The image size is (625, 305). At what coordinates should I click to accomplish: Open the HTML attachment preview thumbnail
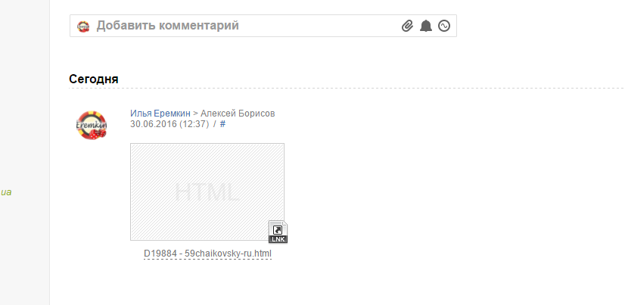(x=207, y=191)
